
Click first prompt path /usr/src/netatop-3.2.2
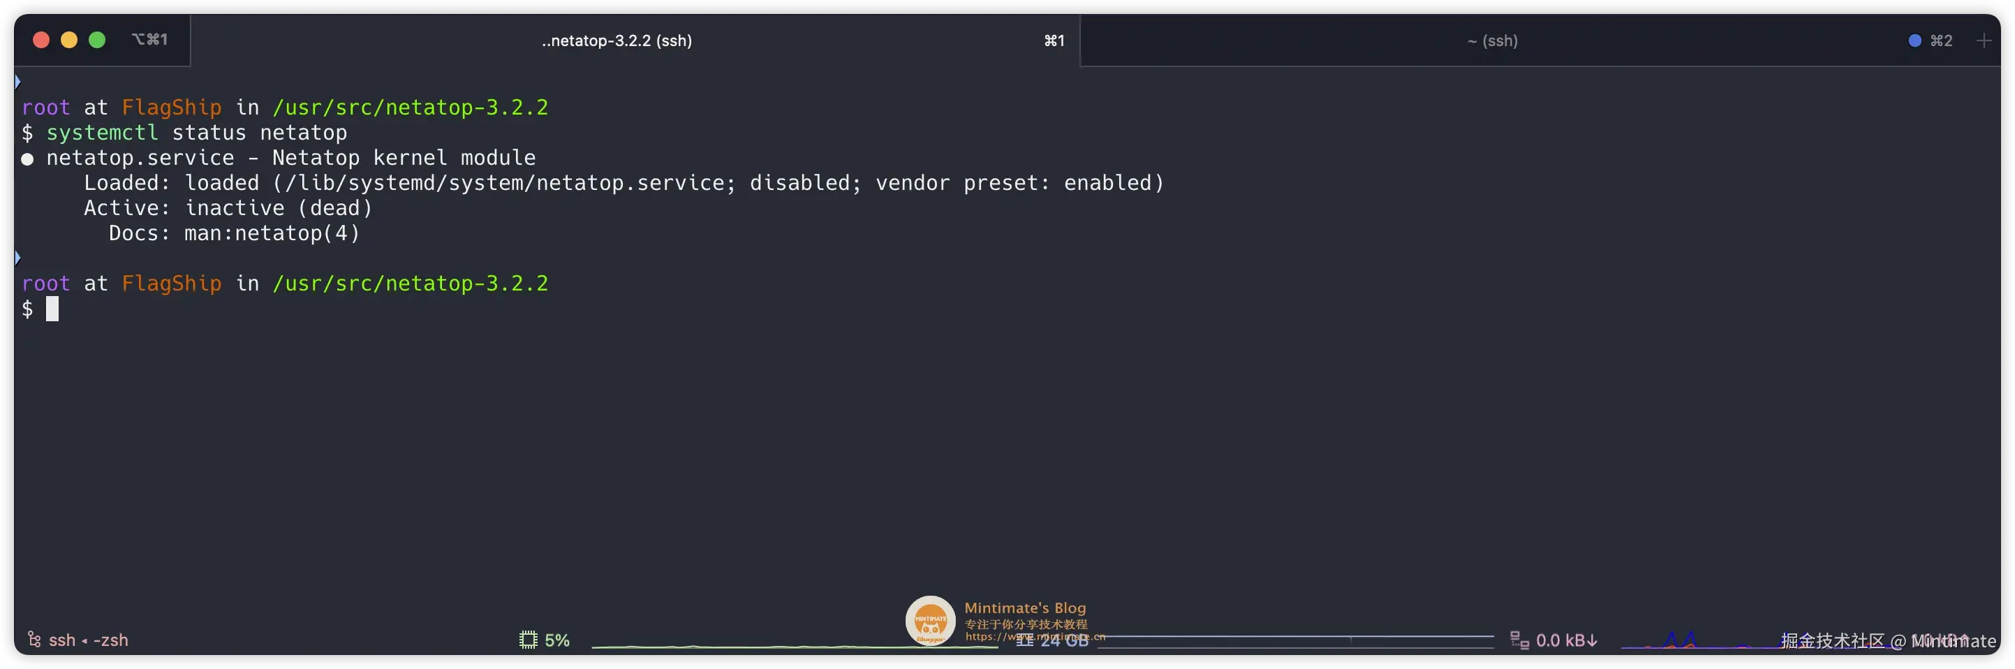coord(410,108)
